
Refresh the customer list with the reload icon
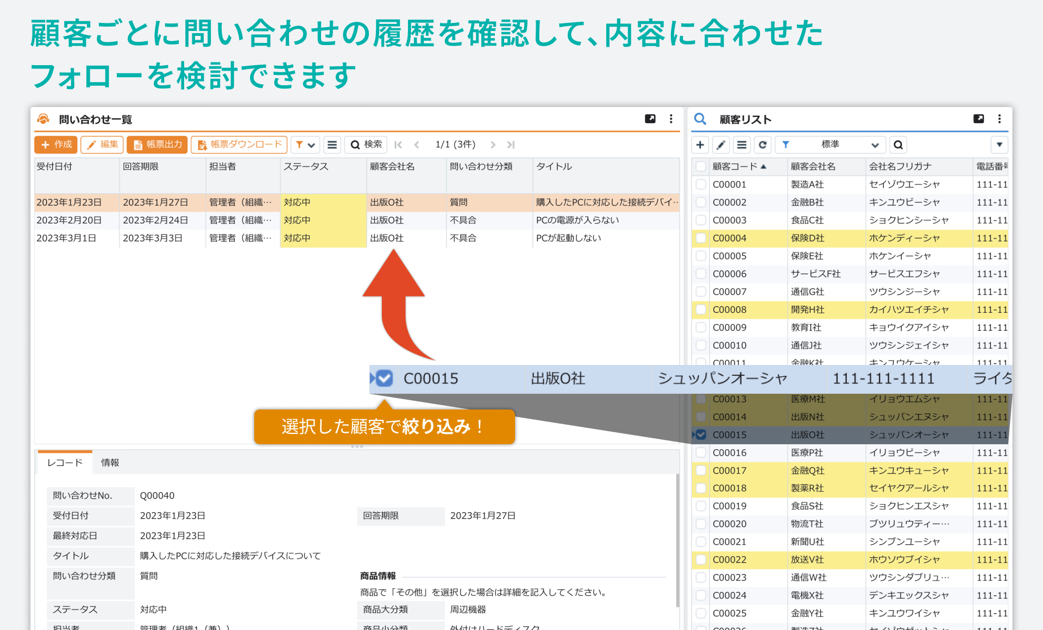[763, 144]
